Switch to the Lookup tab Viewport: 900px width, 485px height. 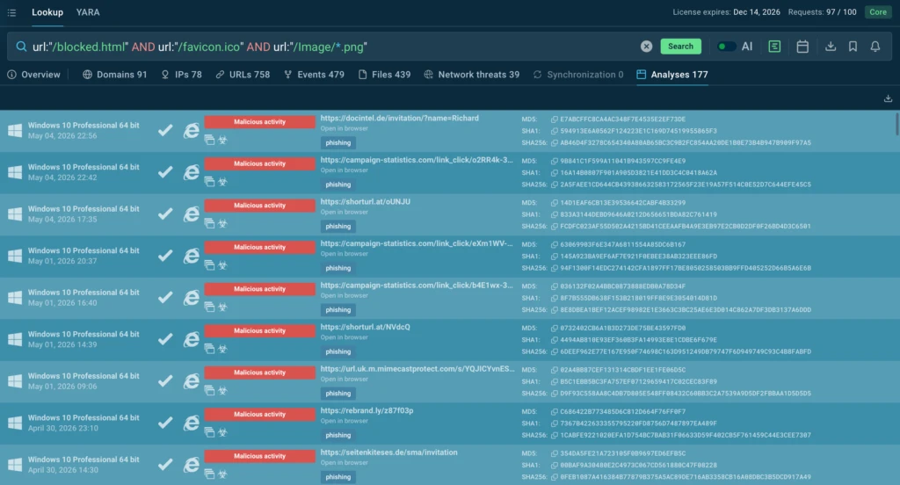47,12
